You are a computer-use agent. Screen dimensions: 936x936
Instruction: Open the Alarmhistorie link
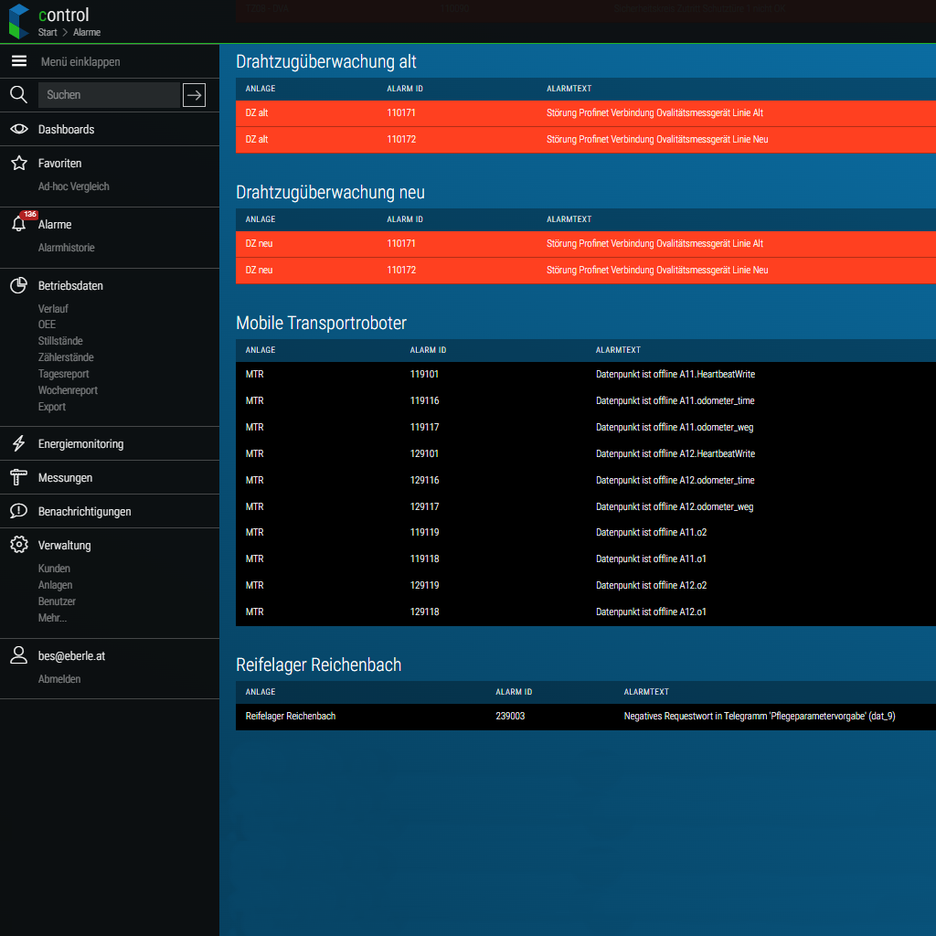tap(66, 247)
